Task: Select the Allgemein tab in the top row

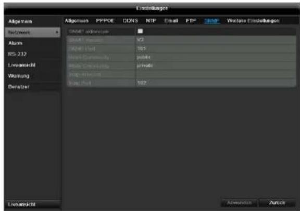Action: click(77, 21)
